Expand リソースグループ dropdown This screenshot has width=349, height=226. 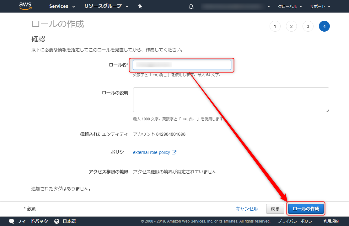click(x=106, y=6)
